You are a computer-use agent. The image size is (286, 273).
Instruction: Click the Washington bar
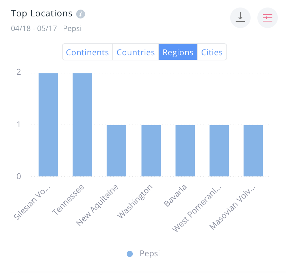(x=151, y=151)
